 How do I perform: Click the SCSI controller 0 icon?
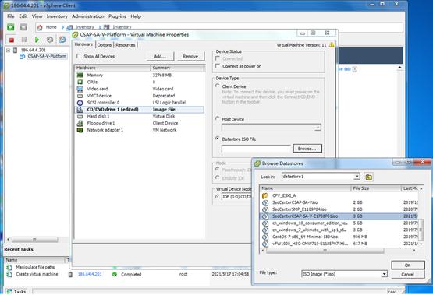click(x=80, y=103)
